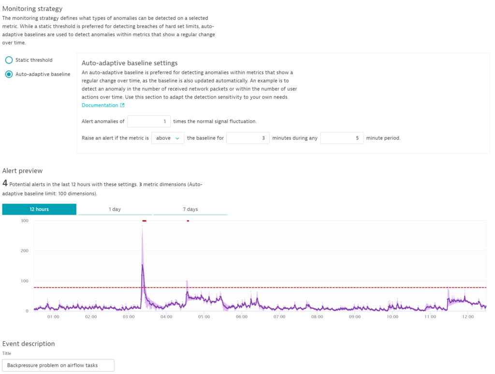Click the signal fluctuation multiplier input

point(149,121)
